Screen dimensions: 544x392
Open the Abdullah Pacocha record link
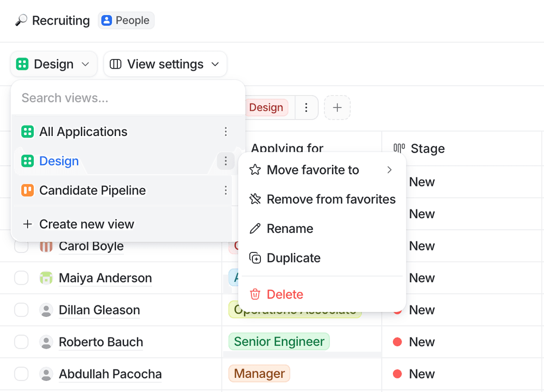tap(110, 374)
